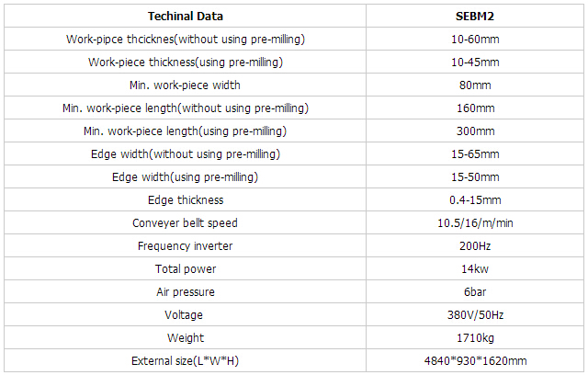Click the 1710kg weight value
This screenshot has height=375, width=588.
click(476, 338)
